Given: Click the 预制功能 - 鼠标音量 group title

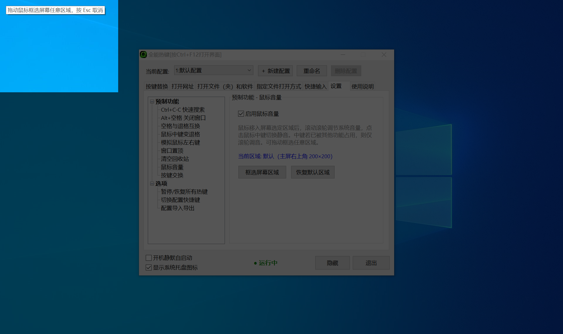Looking at the screenshot, I should [257, 97].
